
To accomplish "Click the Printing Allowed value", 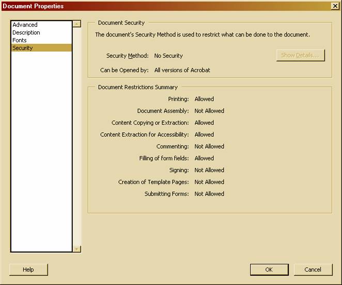I will click(204, 99).
